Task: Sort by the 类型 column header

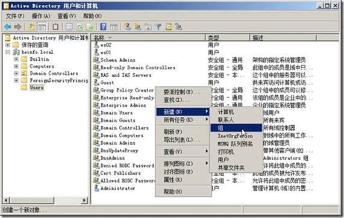Action: [x=228, y=38]
